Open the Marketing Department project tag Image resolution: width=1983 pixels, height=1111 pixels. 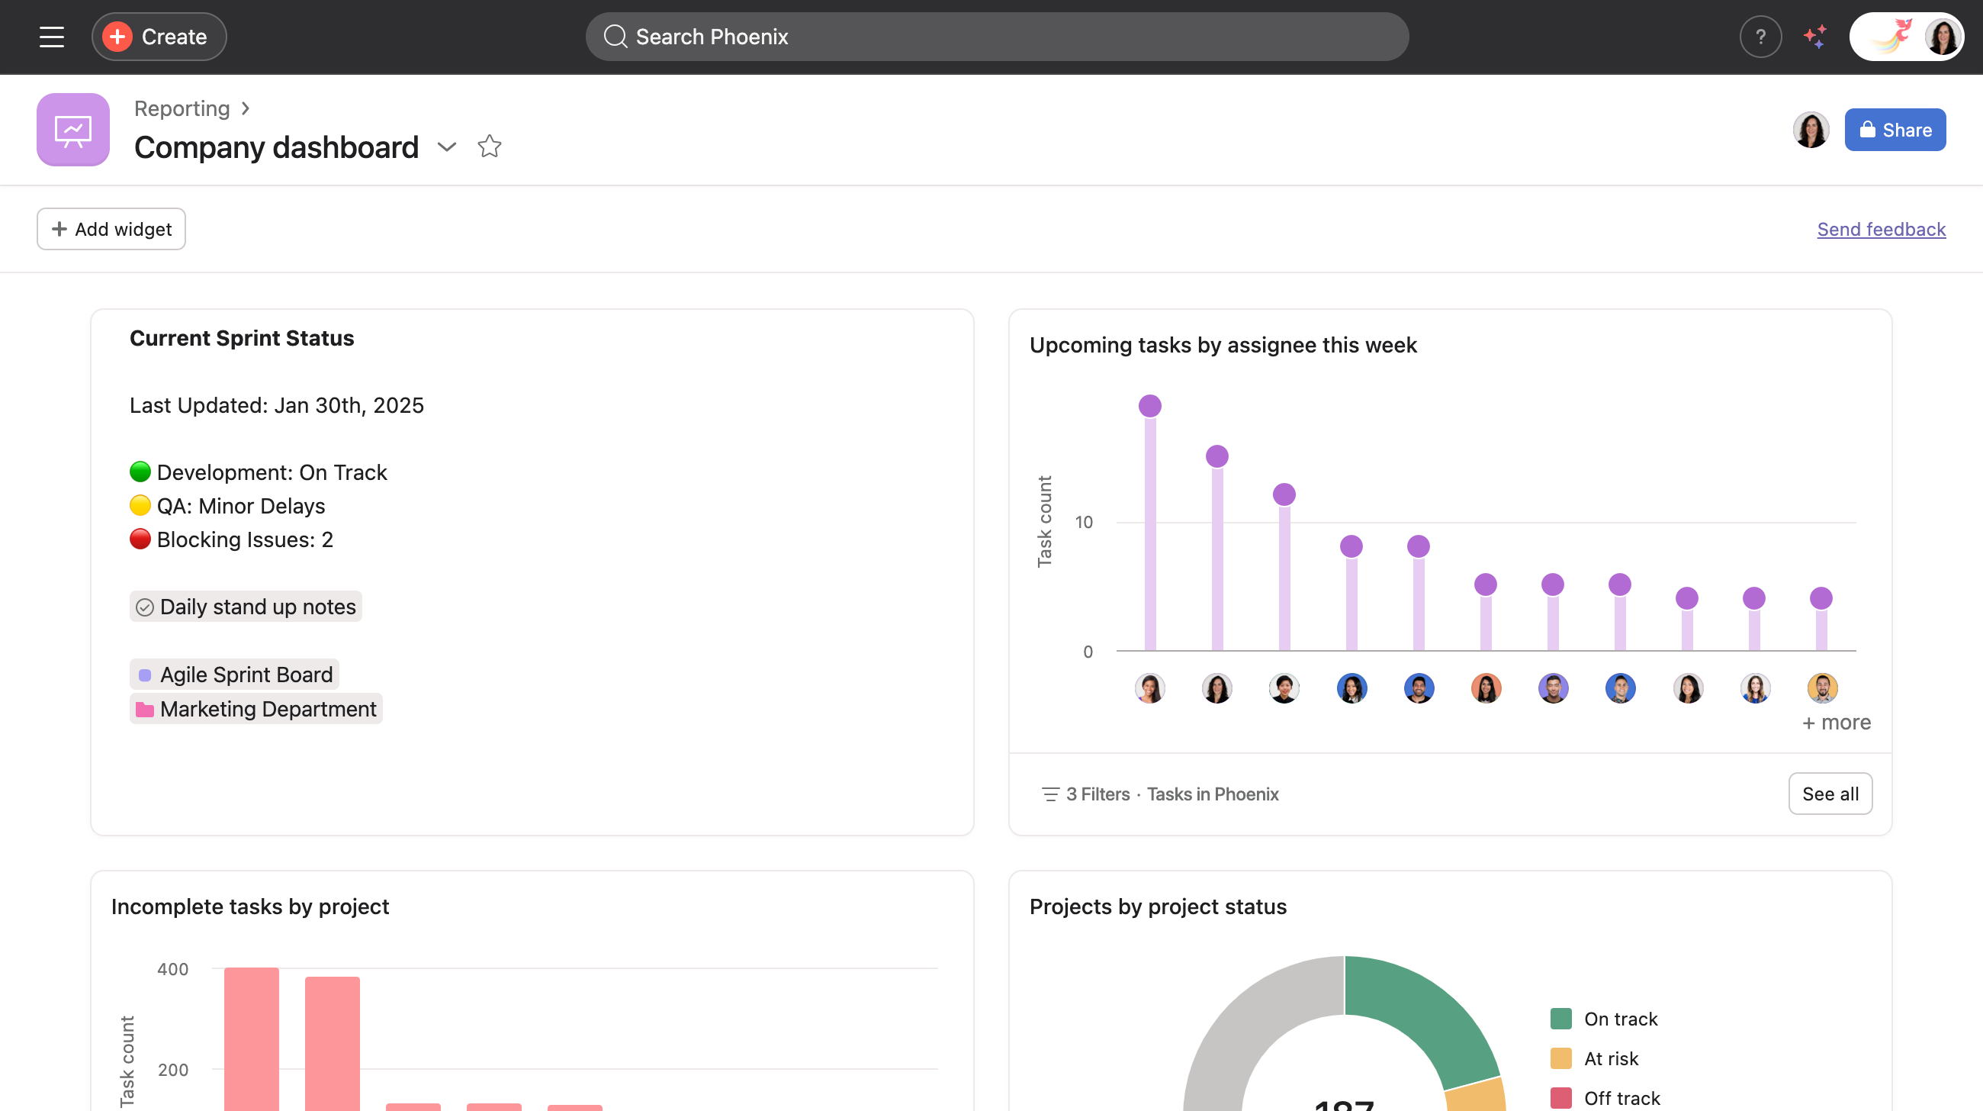click(256, 709)
